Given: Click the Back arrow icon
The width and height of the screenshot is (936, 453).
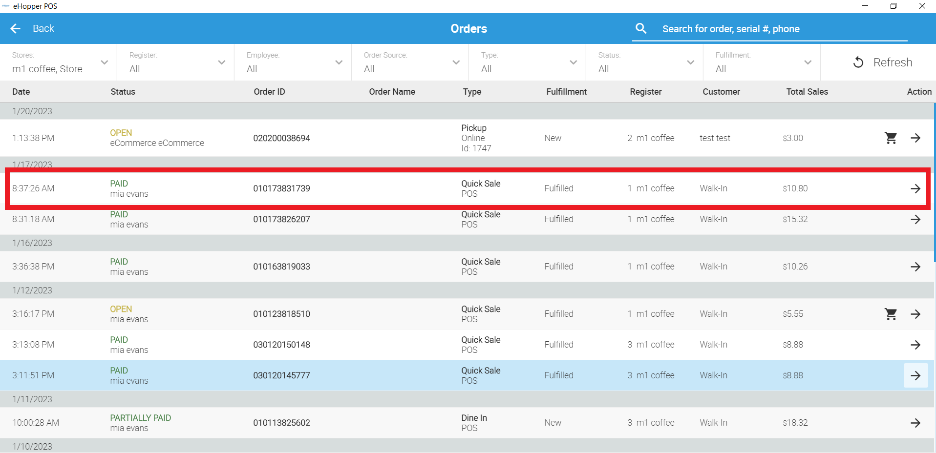Looking at the screenshot, I should coord(16,28).
